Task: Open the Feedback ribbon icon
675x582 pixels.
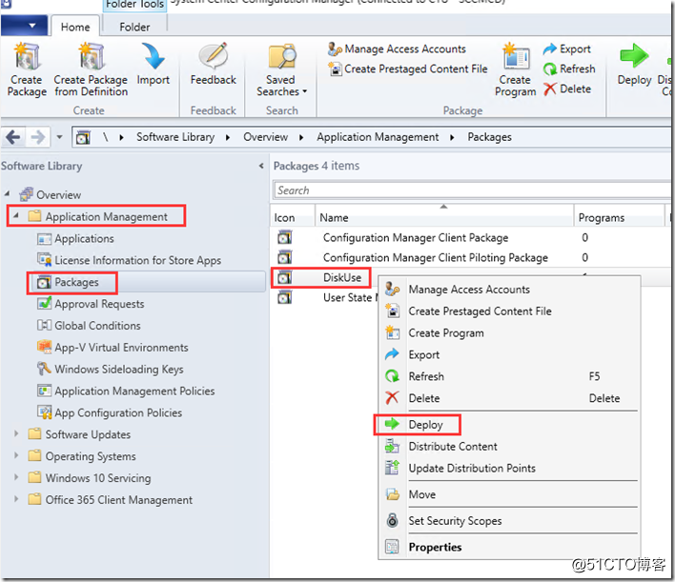Action: 214,56
